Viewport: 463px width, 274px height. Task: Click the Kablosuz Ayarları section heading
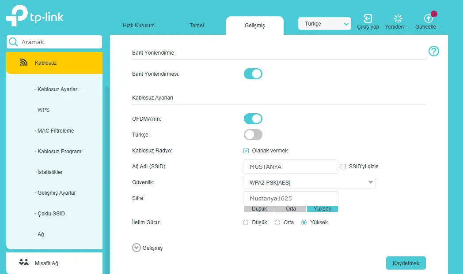(x=152, y=98)
